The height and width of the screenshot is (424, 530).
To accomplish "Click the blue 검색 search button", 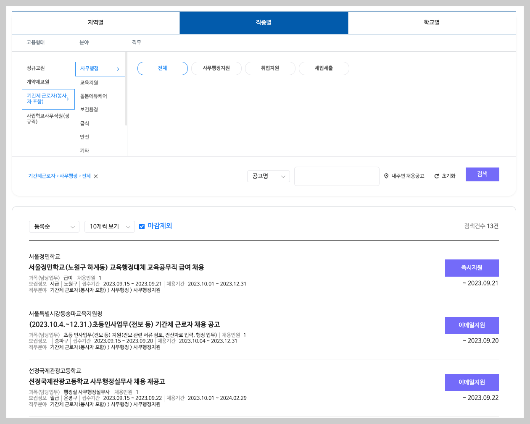I will (x=482, y=174).
